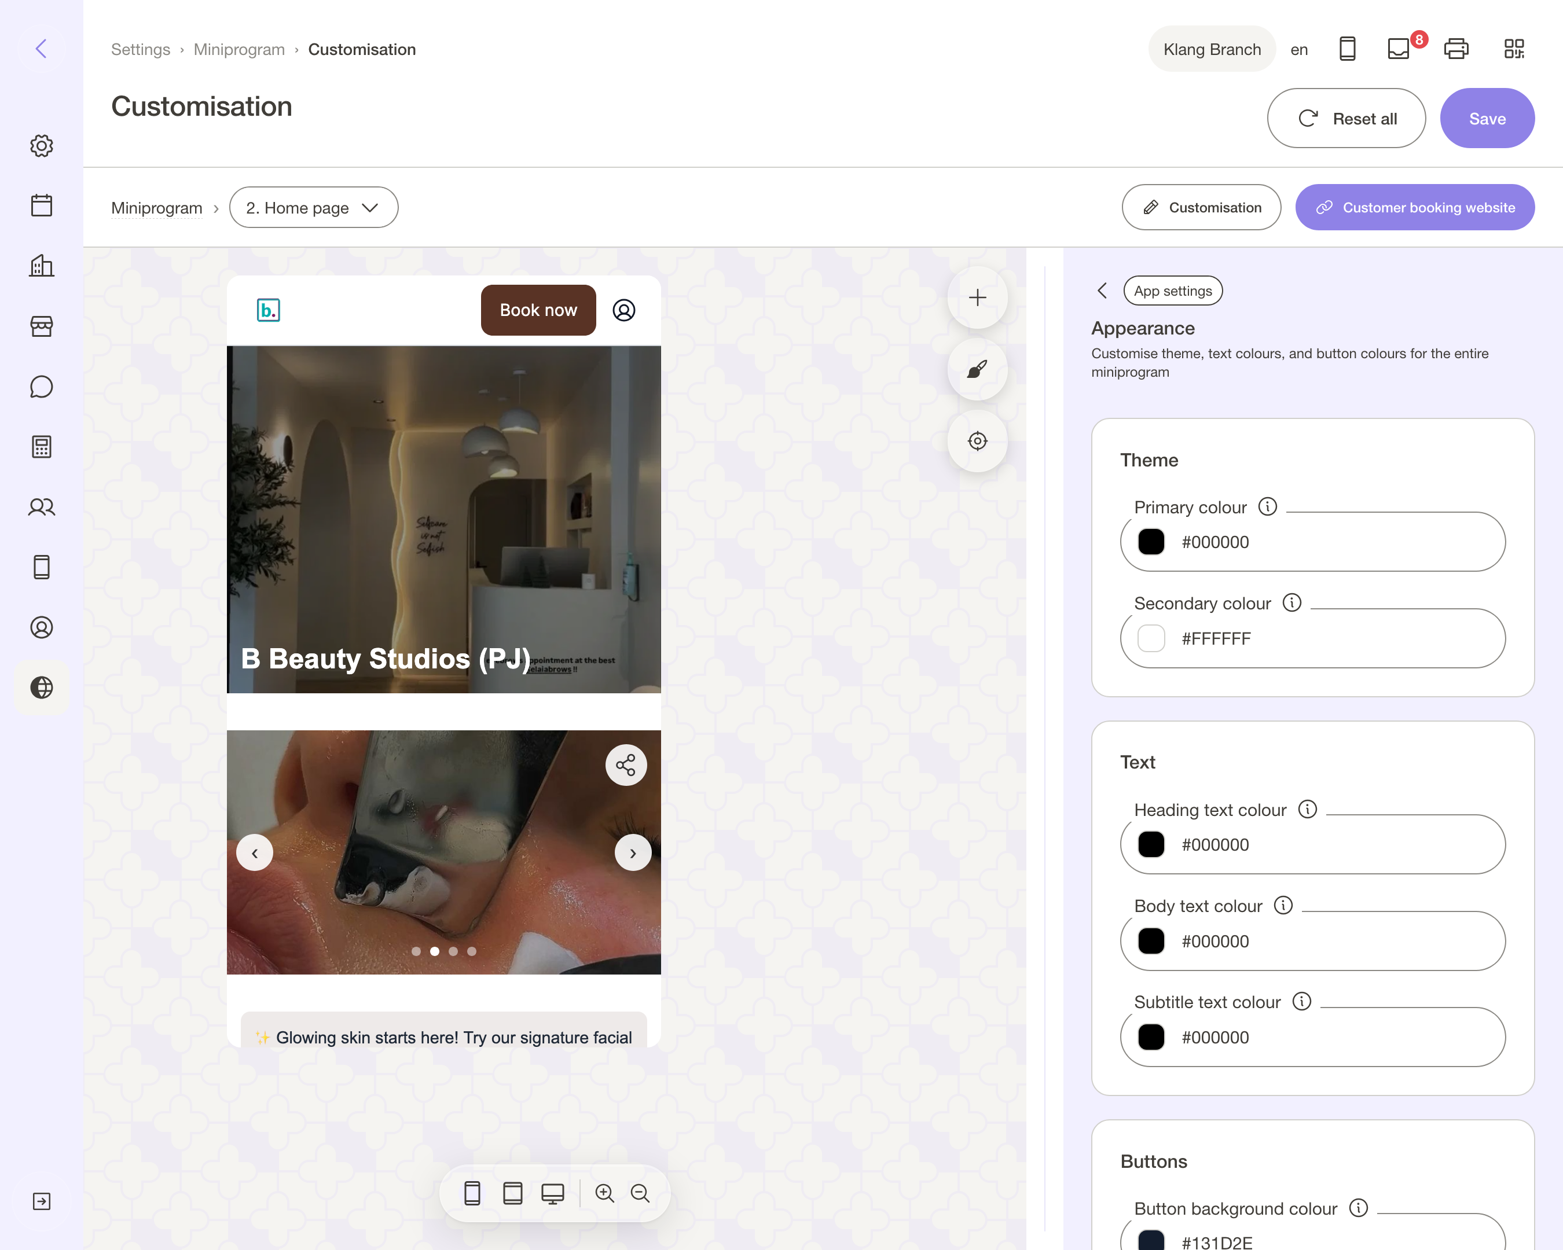Open the chat bubble icon in sidebar
Screen dimensions: 1563x1250
point(41,386)
